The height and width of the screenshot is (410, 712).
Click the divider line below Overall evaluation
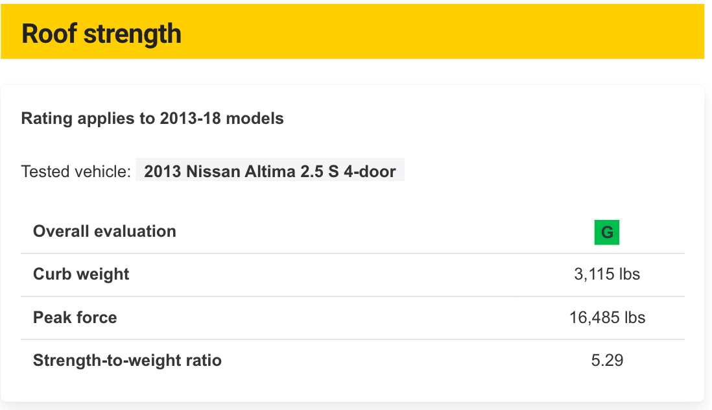click(x=352, y=253)
